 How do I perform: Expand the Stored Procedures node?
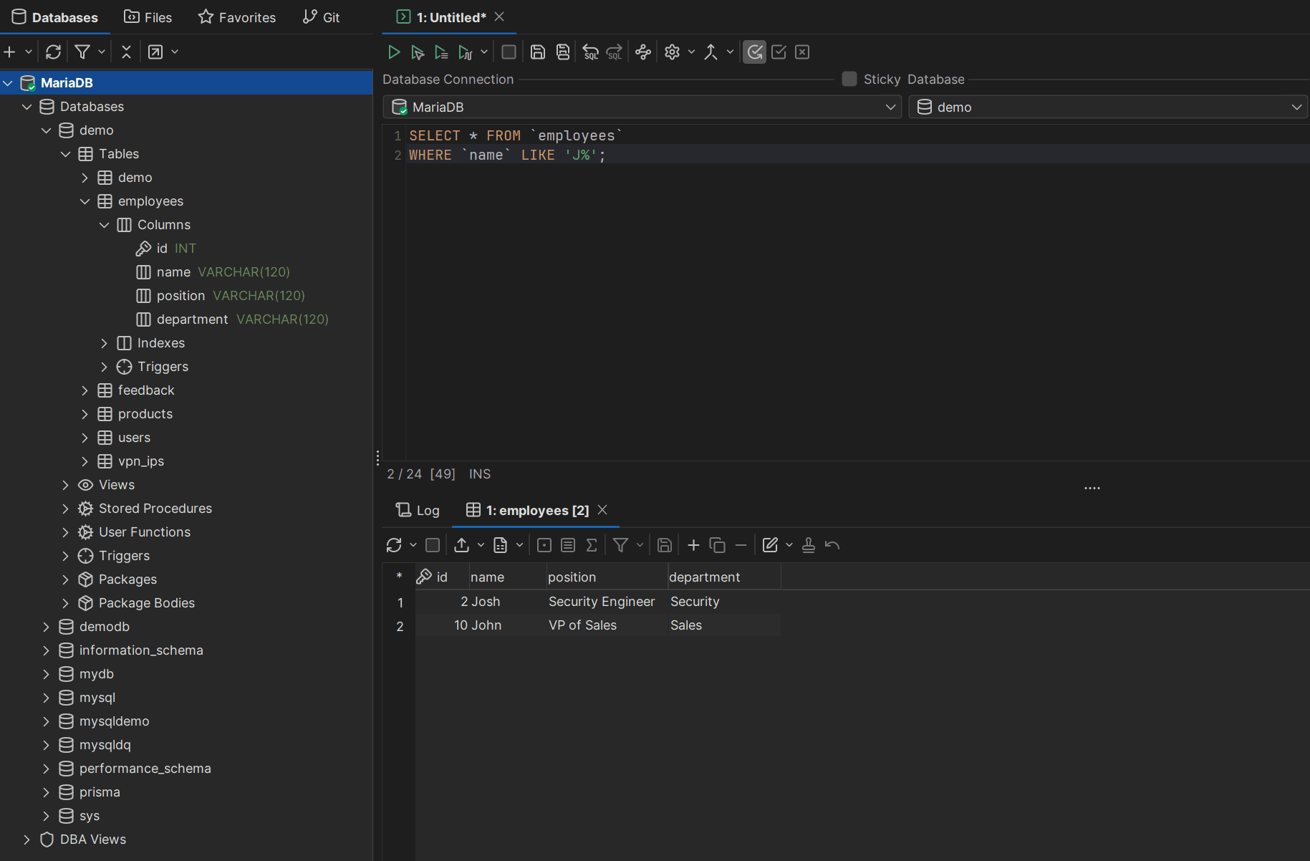pos(65,509)
